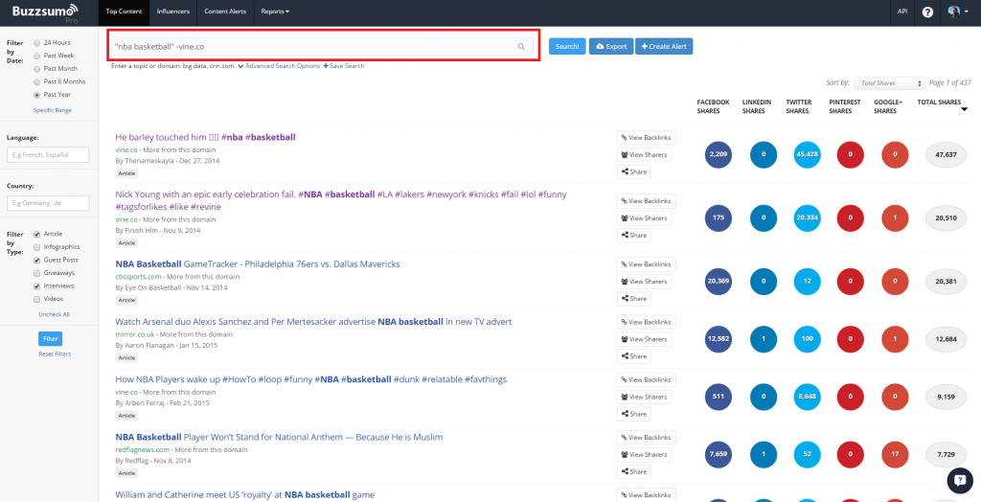Export results with cloud Export button
Viewport: 981px width, 502px height.
click(x=610, y=46)
